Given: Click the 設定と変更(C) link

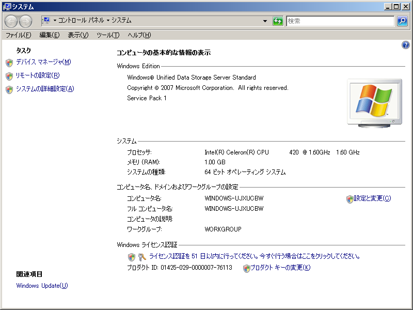Looking at the screenshot, I should [372, 198].
